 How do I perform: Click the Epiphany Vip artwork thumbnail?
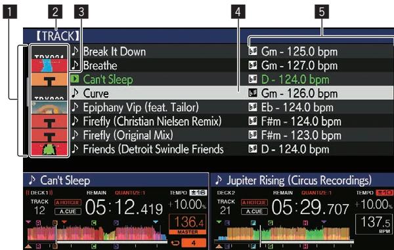click(49, 107)
